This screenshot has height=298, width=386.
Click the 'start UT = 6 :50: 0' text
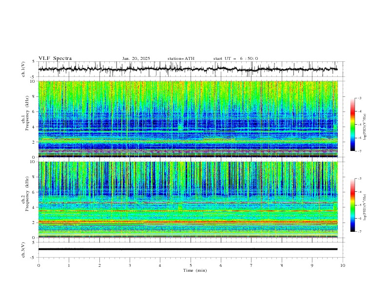235,58
